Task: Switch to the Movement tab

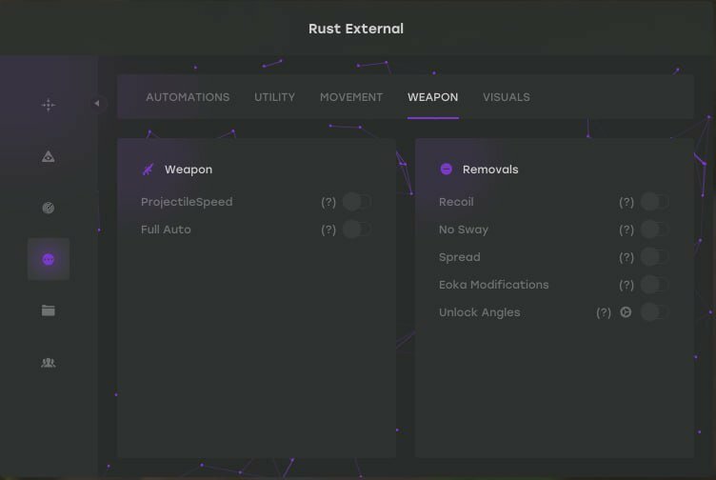Action: [x=351, y=97]
